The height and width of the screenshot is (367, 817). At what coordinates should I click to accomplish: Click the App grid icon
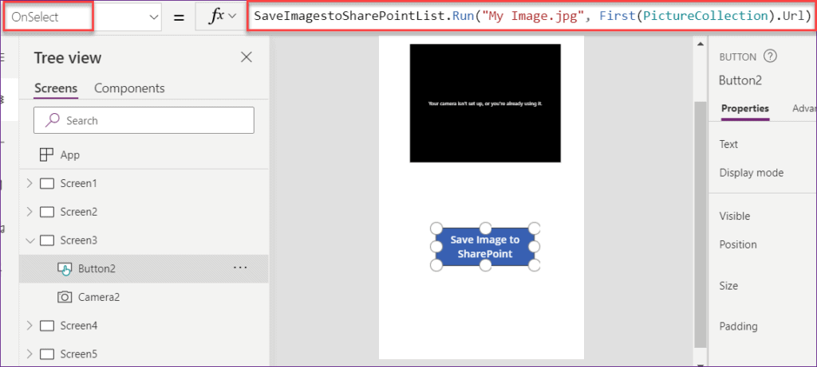[46, 155]
